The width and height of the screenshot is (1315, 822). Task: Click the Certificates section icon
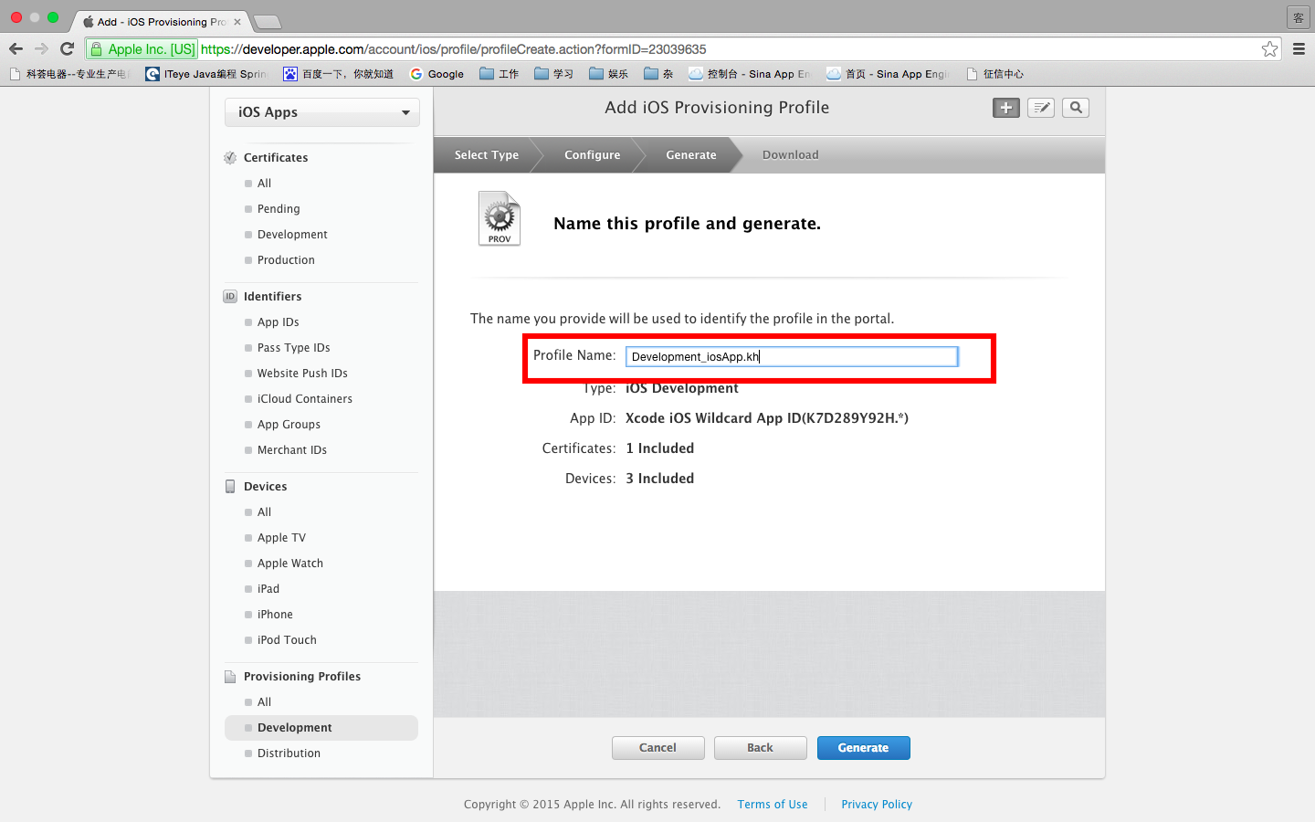[x=230, y=158]
